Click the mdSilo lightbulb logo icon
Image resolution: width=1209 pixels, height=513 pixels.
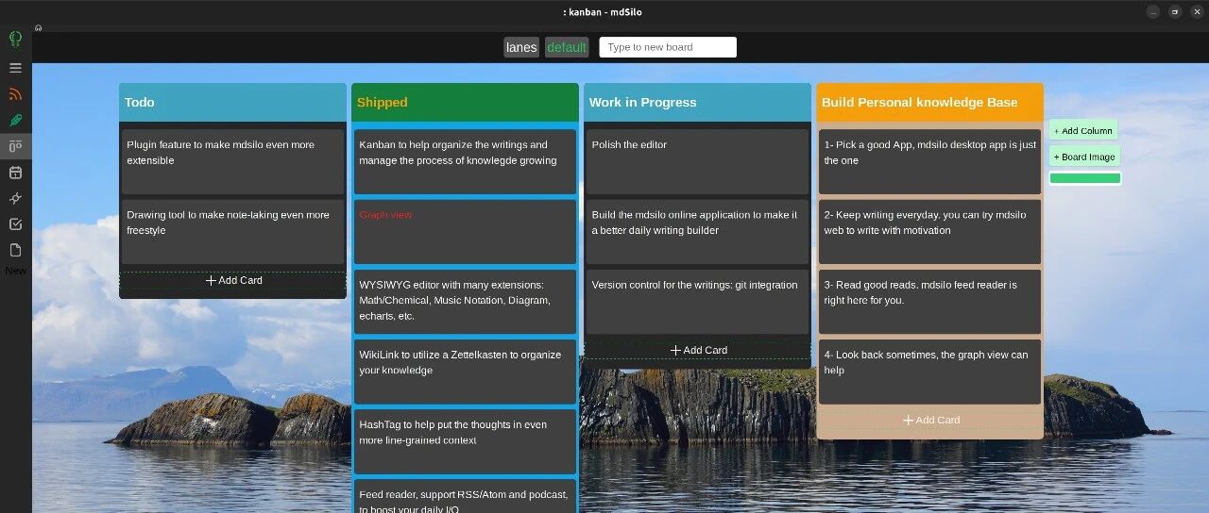[x=15, y=40]
